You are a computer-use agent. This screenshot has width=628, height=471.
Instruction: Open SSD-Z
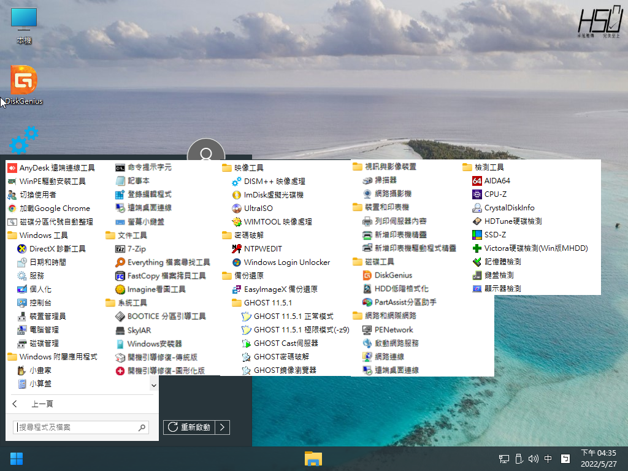(489, 235)
